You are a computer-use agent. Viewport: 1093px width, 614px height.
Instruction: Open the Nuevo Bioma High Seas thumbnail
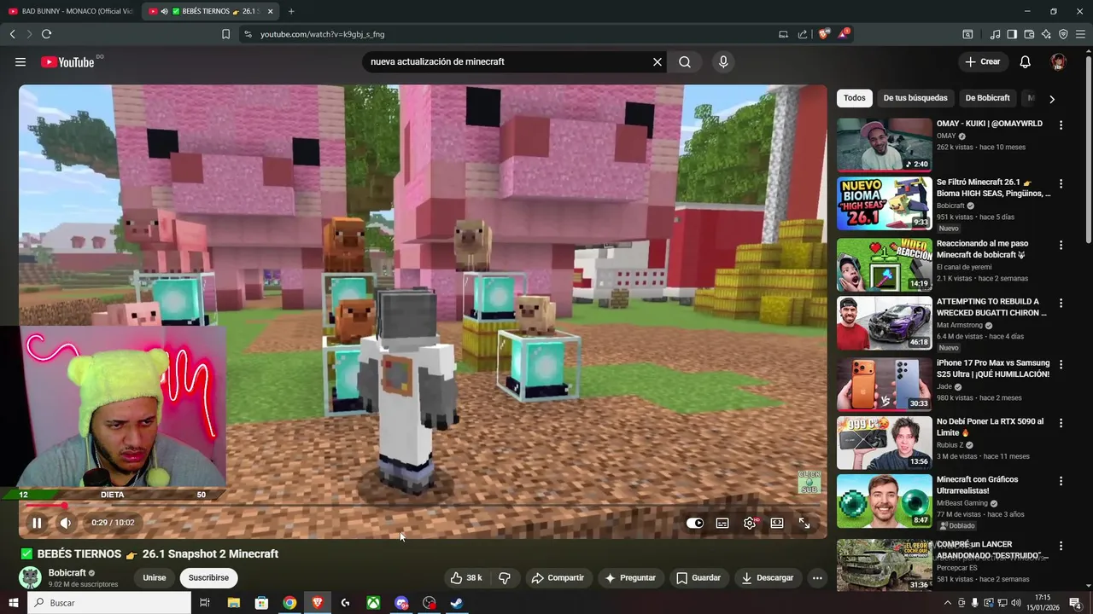885,204
